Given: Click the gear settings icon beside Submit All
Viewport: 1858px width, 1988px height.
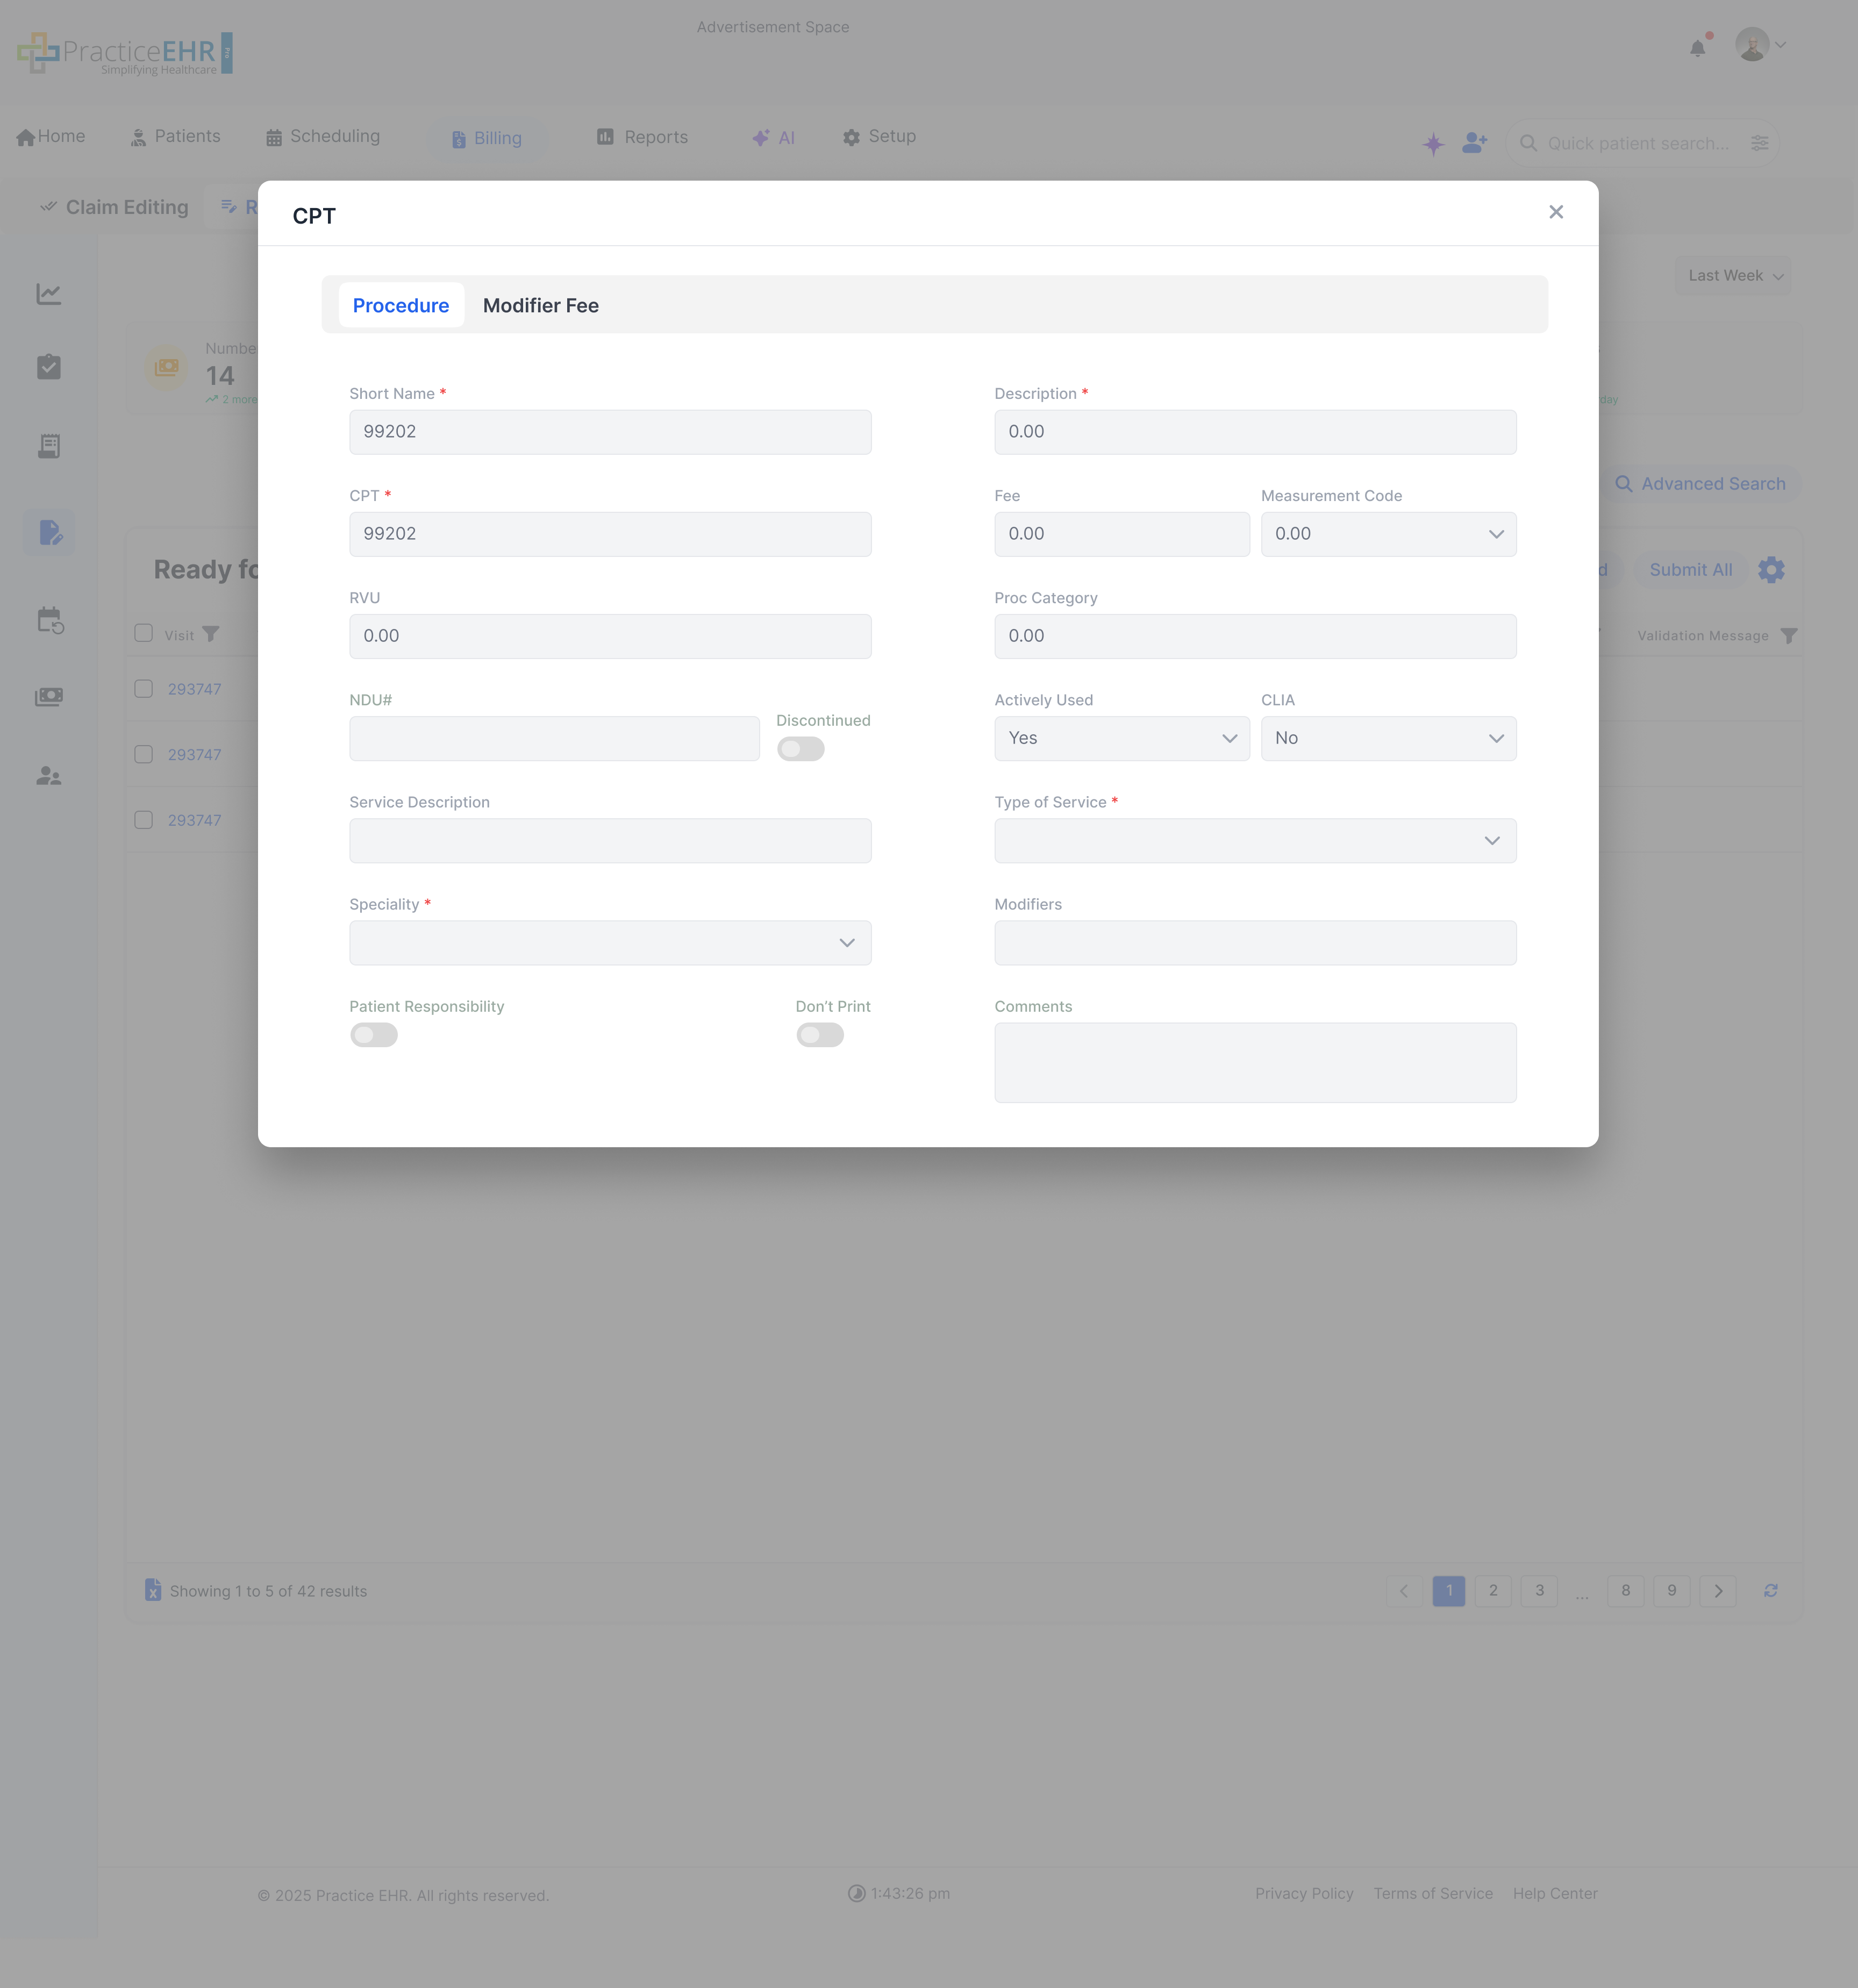Looking at the screenshot, I should point(1771,570).
